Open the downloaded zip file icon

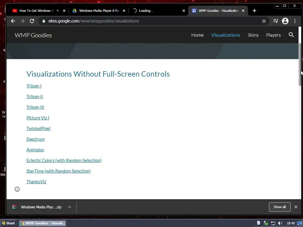[15, 207]
